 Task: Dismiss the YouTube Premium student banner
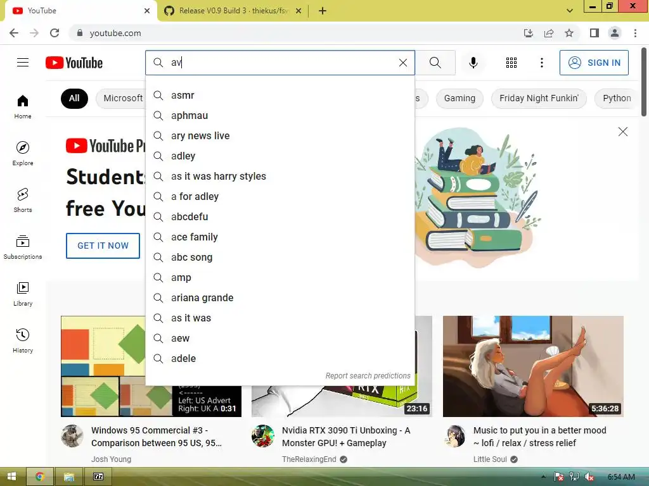(x=622, y=132)
